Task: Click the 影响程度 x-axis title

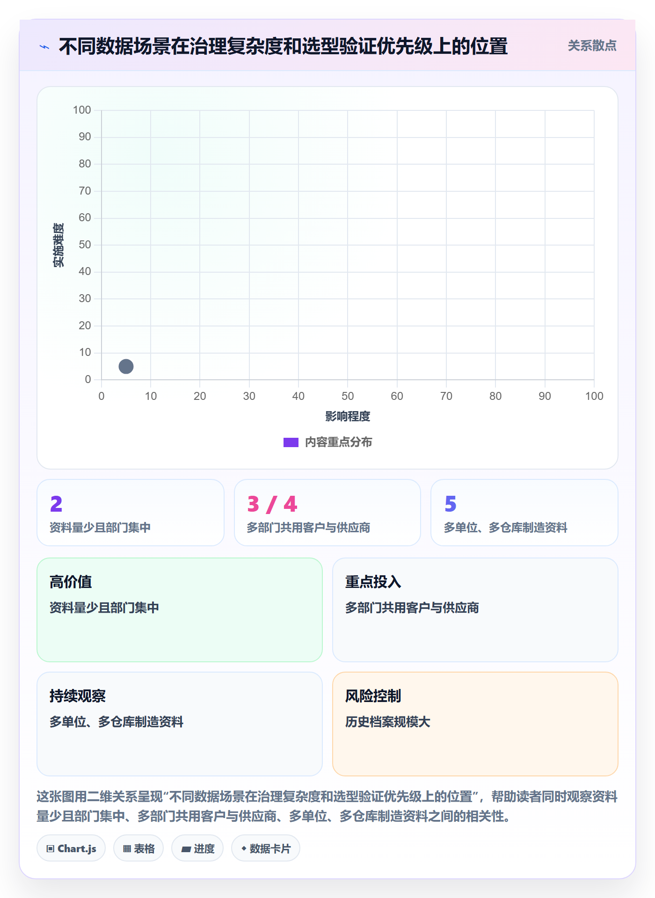Action: click(x=348, y=416)
